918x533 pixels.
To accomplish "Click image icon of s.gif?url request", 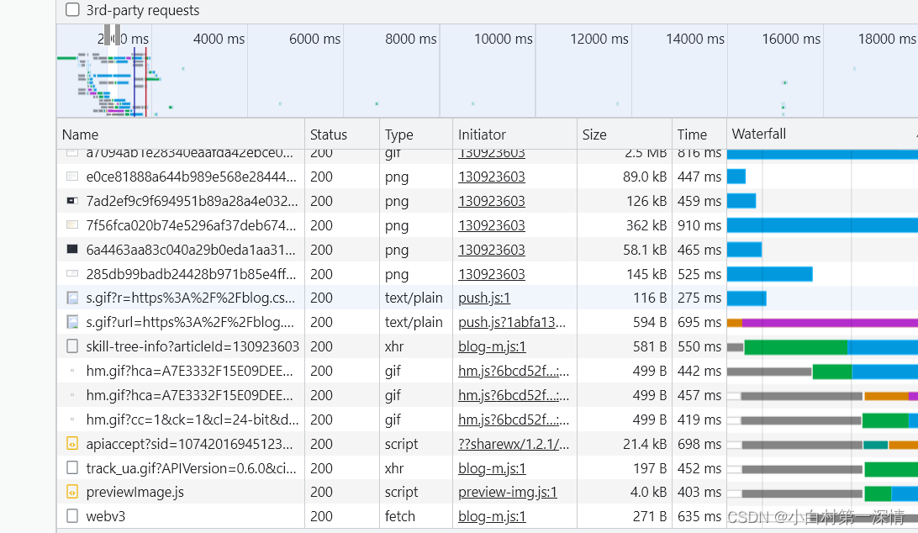I will 72,322.
